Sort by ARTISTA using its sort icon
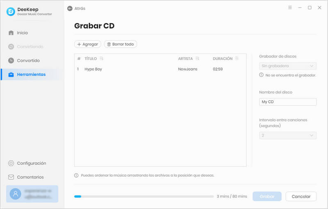328x209 pixels. pyautogui.click(x=197, y=59)
